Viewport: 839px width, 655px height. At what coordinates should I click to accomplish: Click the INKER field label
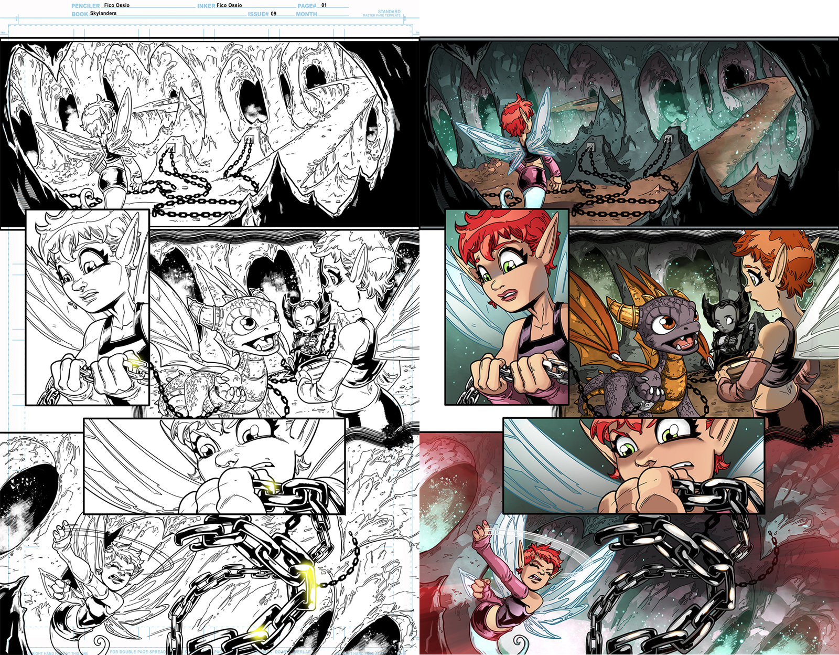pos(206,6)
